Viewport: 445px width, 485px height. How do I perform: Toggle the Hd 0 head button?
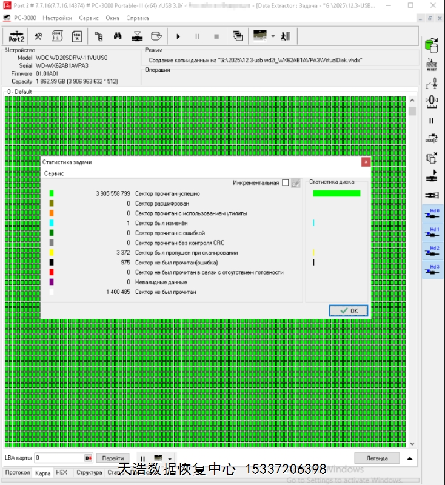pyautogui.click(x=432, y=215)
